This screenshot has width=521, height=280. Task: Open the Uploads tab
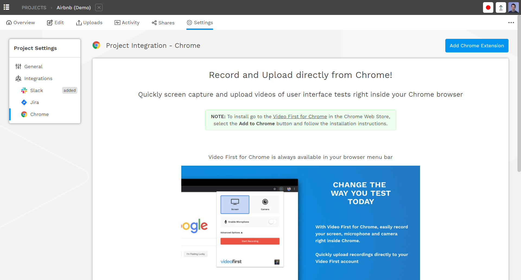(89, 23)
